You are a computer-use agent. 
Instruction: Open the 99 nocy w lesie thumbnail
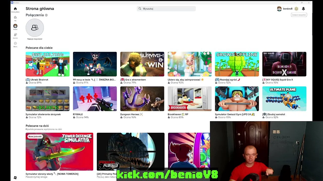point(95,64)
